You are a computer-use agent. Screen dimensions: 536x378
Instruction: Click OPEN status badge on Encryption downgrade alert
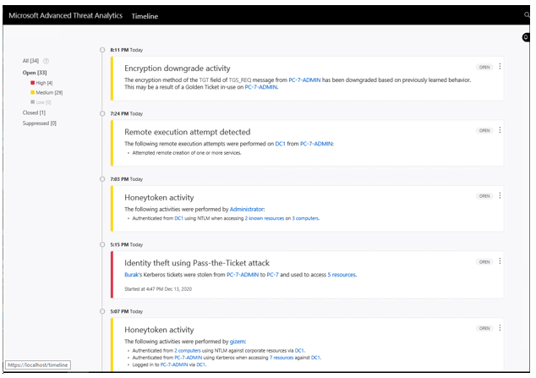[x=484, y=67]
